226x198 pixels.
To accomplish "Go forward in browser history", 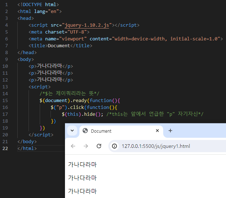I will pos(86,146).
